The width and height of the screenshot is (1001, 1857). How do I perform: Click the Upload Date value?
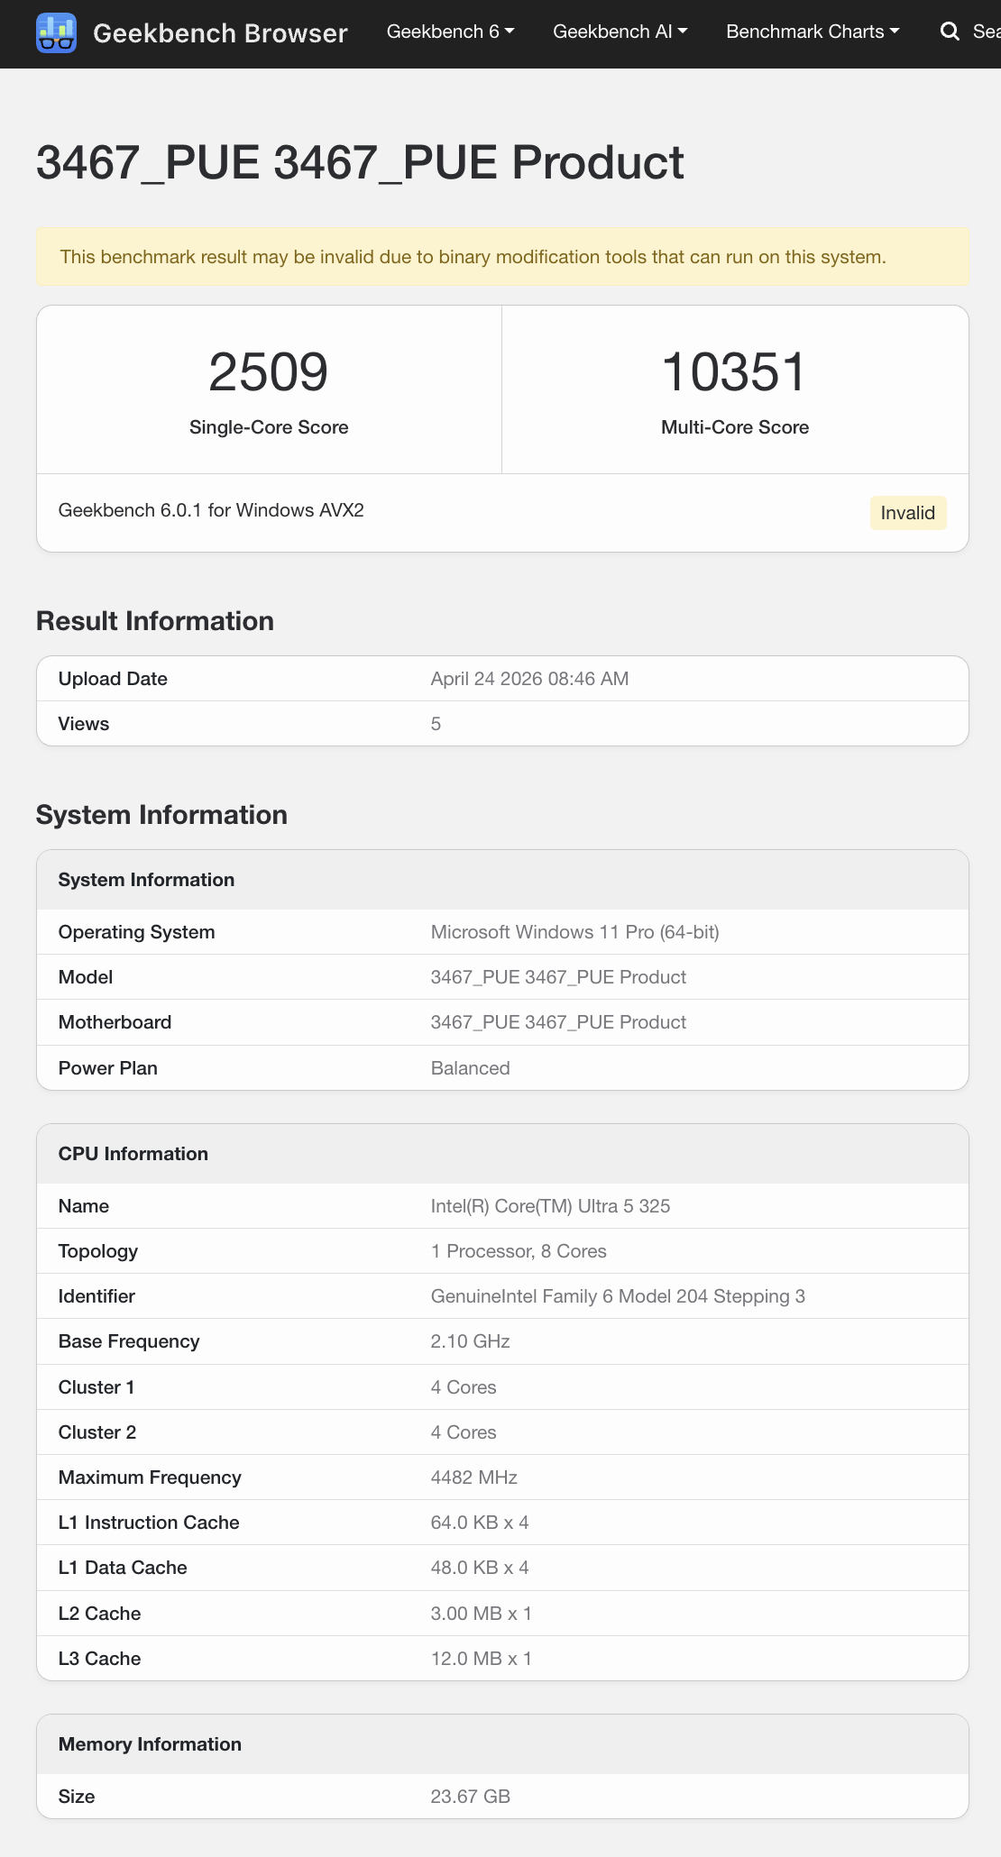529,679
